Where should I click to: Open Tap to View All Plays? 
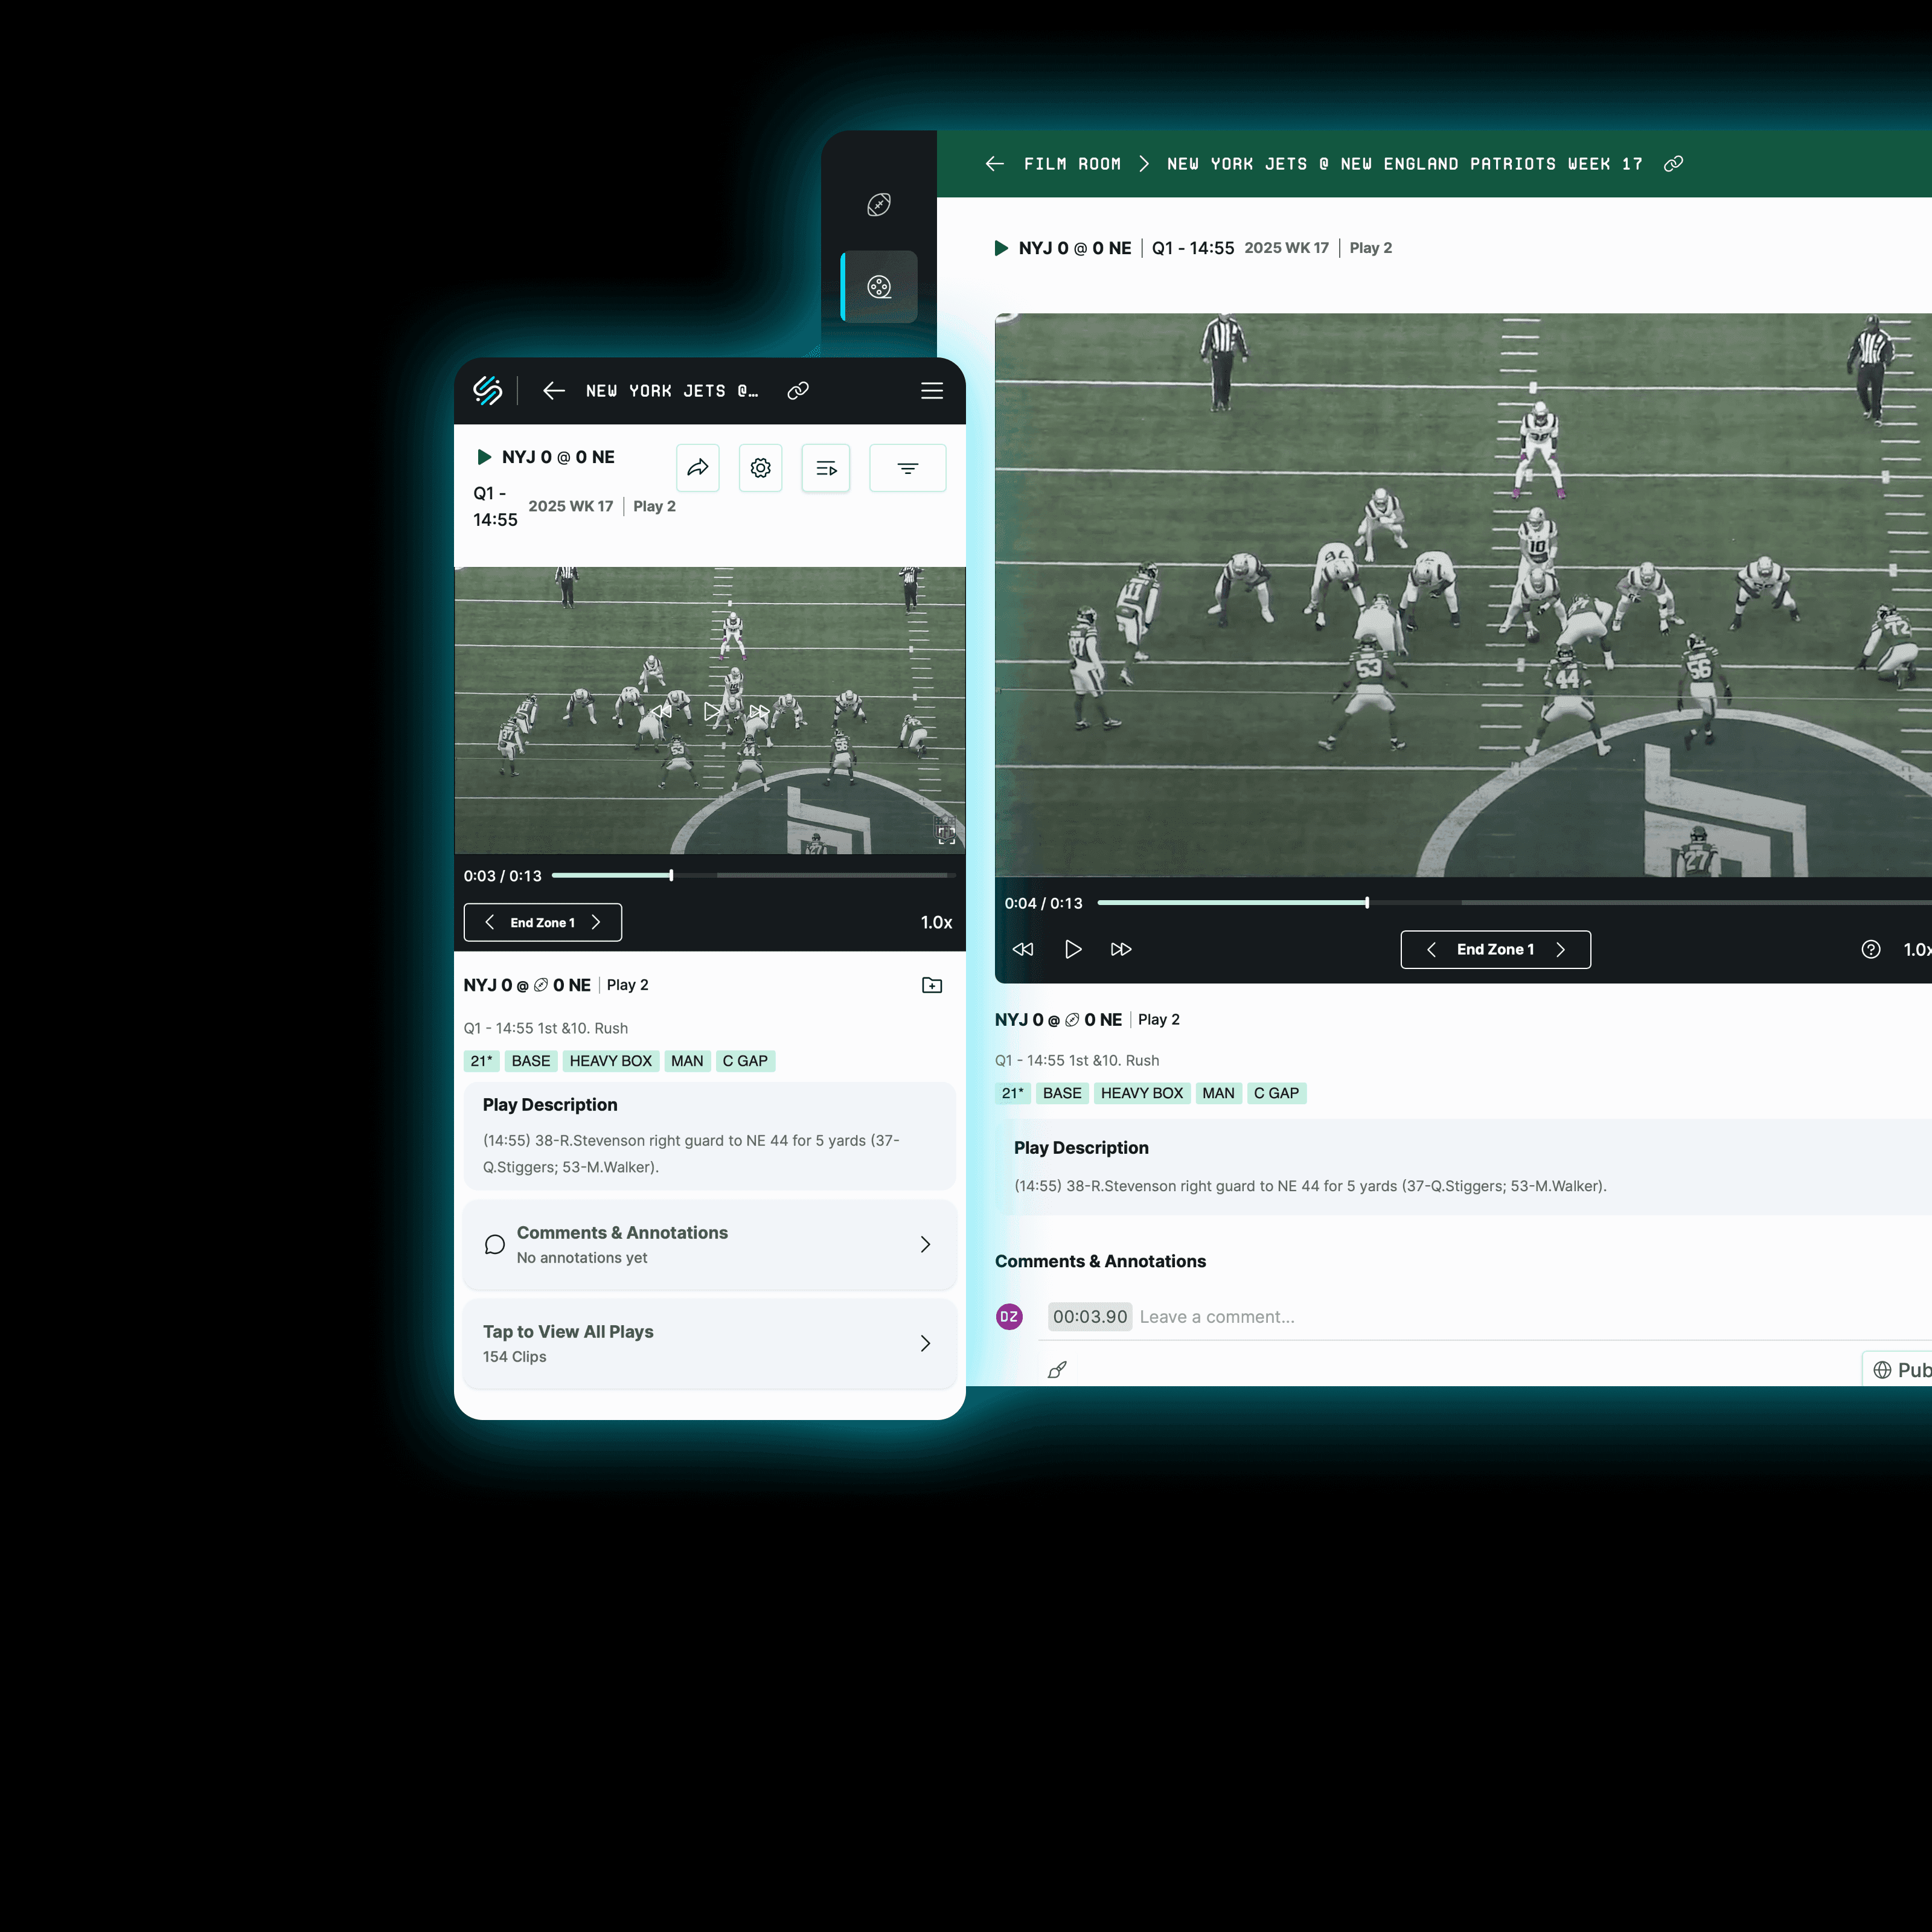tap(709, 1343)
